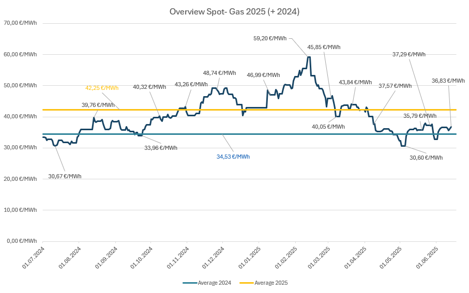Click the 01.07.2024 x-axis date label
This screenshot has width=469, height=293.
click(x=33, y=258)
